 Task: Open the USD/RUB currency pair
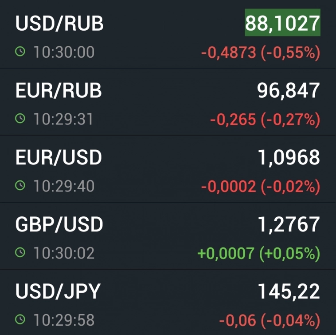(59, 24)
